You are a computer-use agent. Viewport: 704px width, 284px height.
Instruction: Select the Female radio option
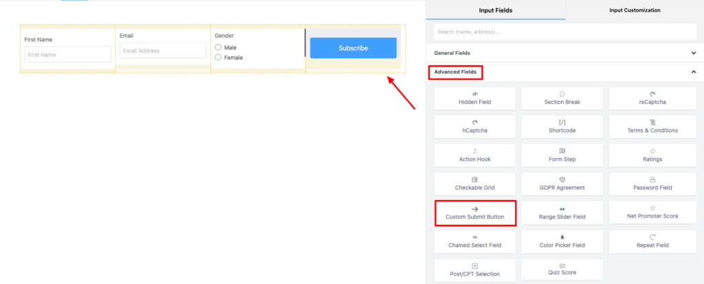click(x=218, y=57)
